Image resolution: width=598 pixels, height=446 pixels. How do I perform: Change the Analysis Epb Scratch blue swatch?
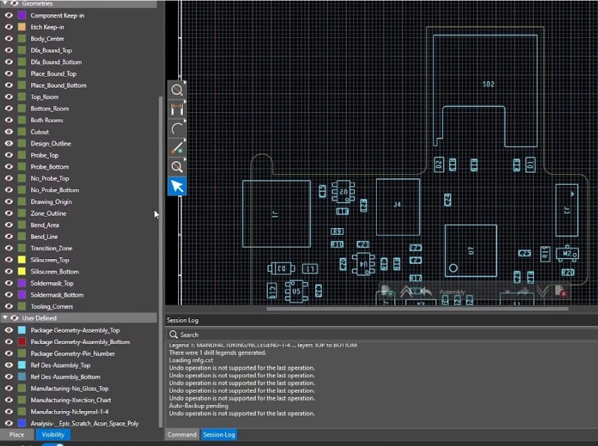coord(22,423)
